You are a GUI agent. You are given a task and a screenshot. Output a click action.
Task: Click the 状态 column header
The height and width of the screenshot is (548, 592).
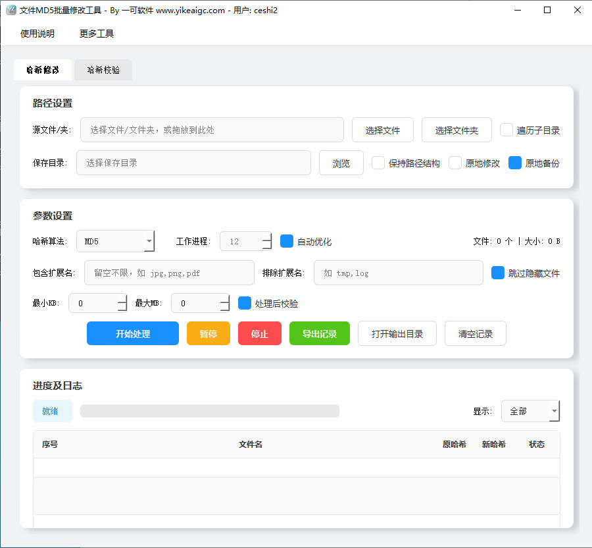(x=537, y=445)
